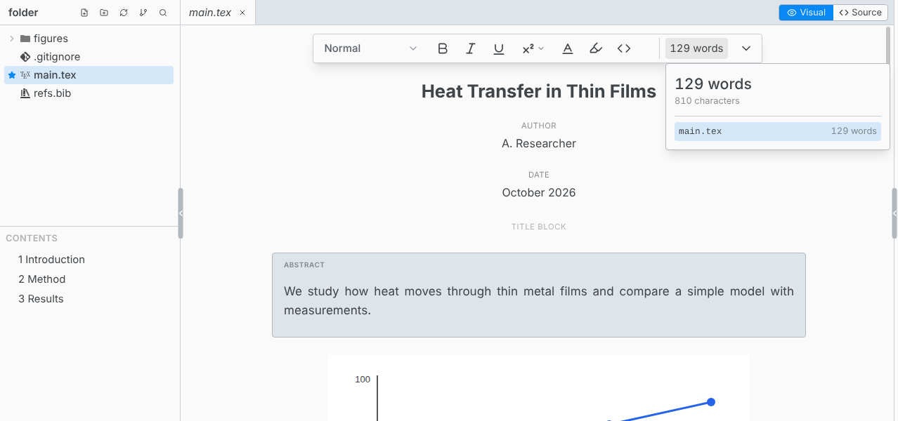Toggle inline code formatting

point(624,48)
